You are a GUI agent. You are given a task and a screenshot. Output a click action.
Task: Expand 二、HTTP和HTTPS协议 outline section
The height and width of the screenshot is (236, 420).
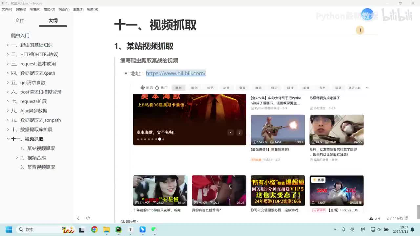[8, 54]
